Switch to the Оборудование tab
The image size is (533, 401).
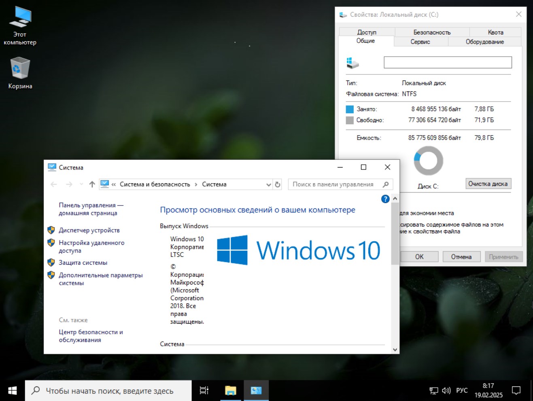coord(484,41)
